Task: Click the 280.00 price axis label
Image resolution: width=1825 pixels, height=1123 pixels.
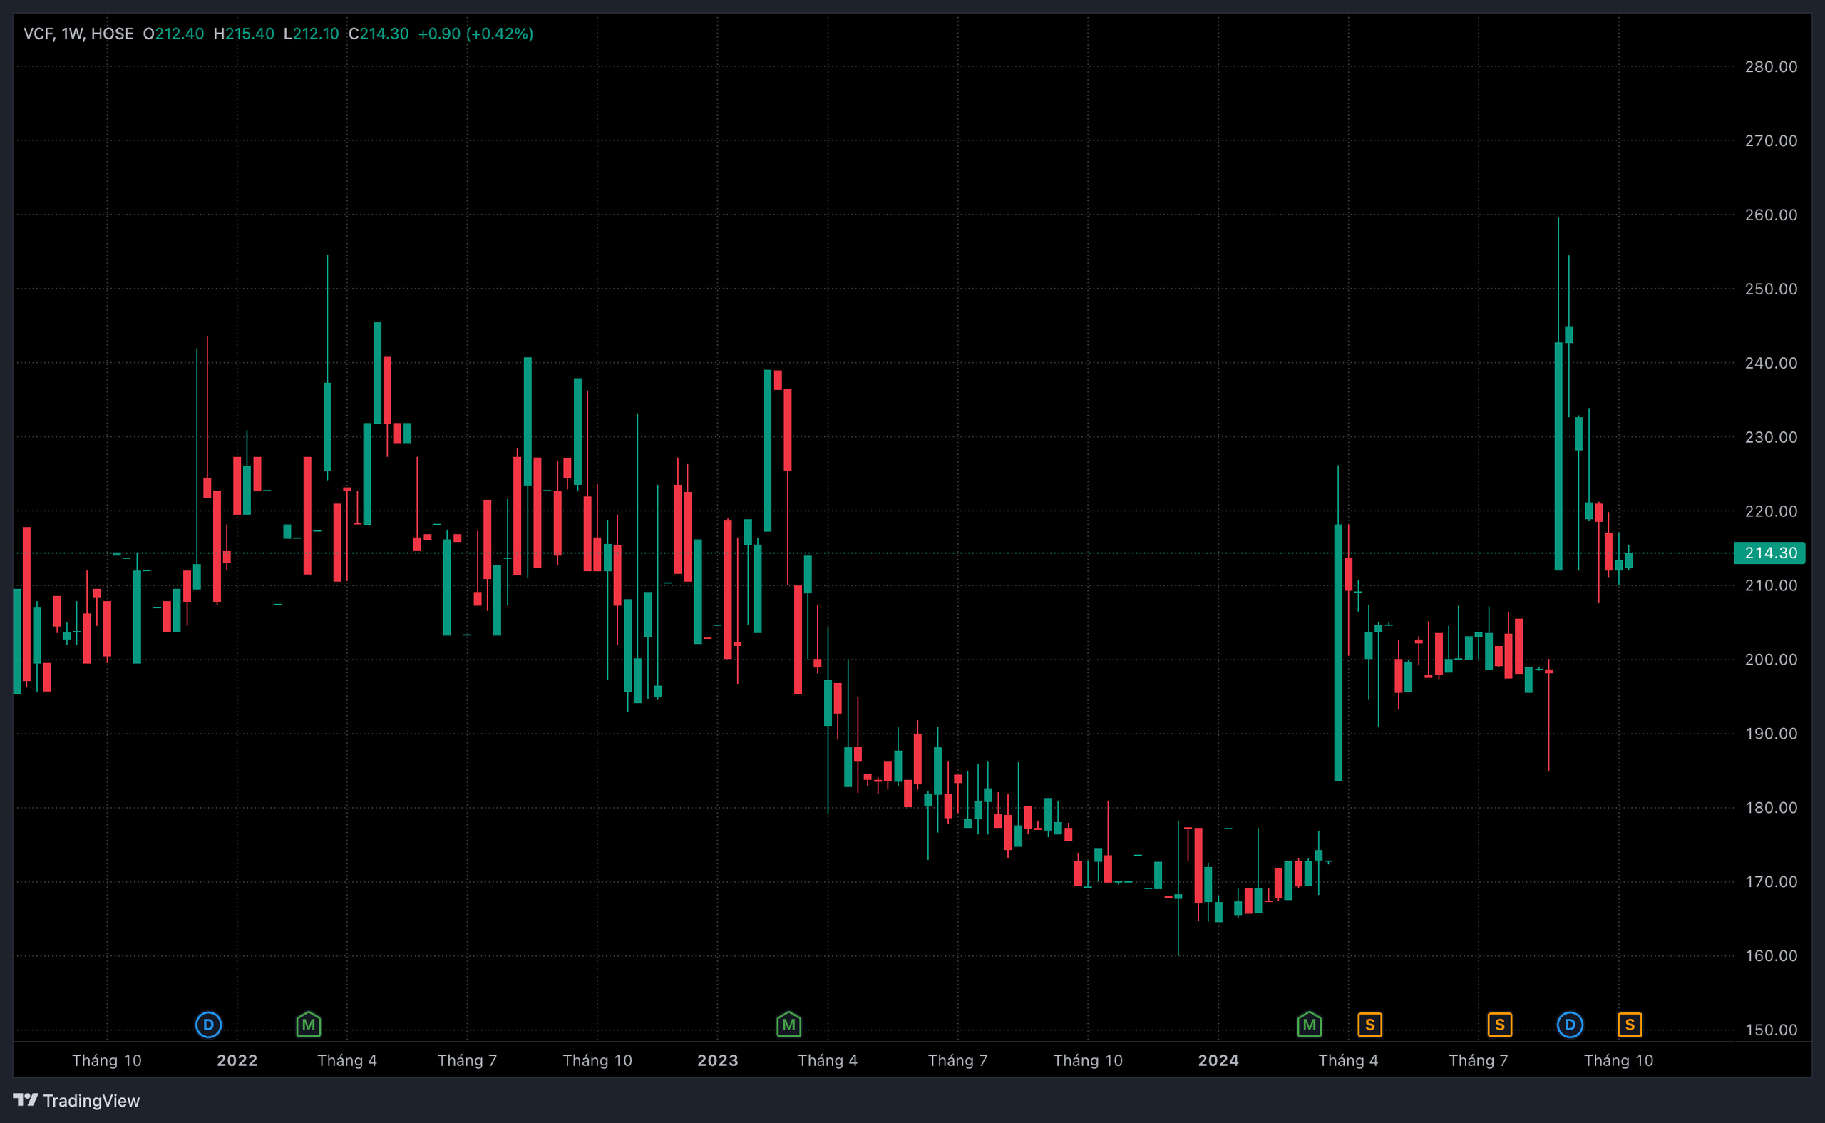Action: coord(1771,67)
